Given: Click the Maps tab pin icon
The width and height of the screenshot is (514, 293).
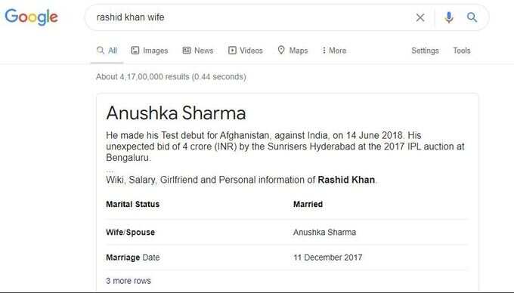Looking at the screenshot, I should coord(281,50).
